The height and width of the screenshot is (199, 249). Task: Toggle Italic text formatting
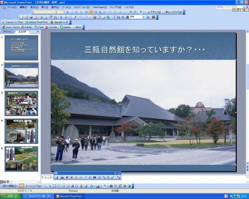[x=72, y=12]
